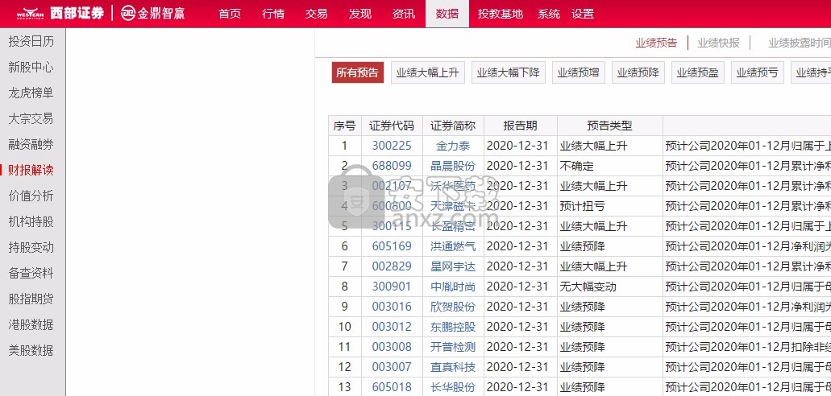
Task: Go to 持股变动 in sidebar
Action: tap(31, 247)
